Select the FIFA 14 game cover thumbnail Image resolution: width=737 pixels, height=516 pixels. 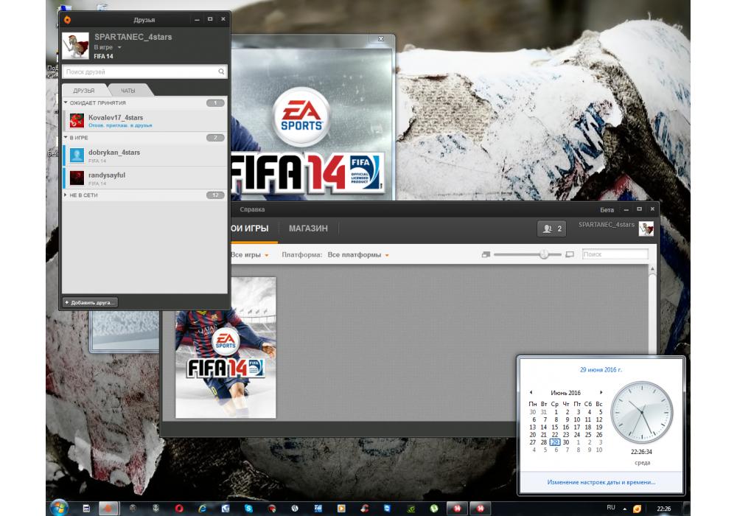[226, 348]
